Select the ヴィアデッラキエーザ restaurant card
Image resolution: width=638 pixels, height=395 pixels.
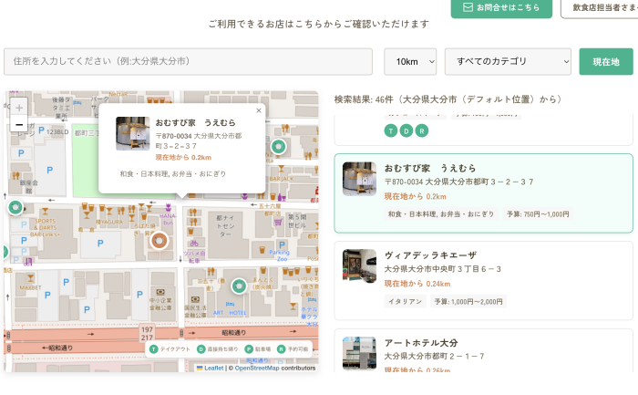coord(483,280)
